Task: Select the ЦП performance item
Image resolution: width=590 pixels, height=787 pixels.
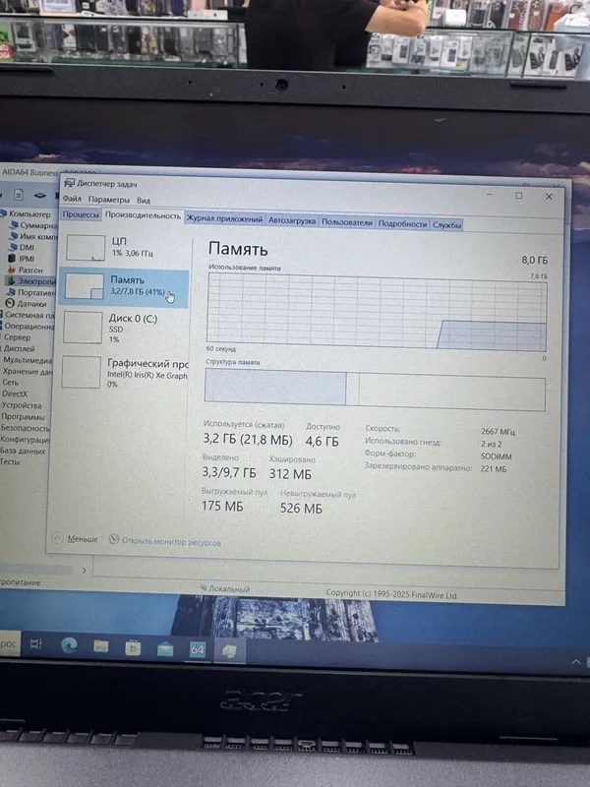Action: (126, 248)
